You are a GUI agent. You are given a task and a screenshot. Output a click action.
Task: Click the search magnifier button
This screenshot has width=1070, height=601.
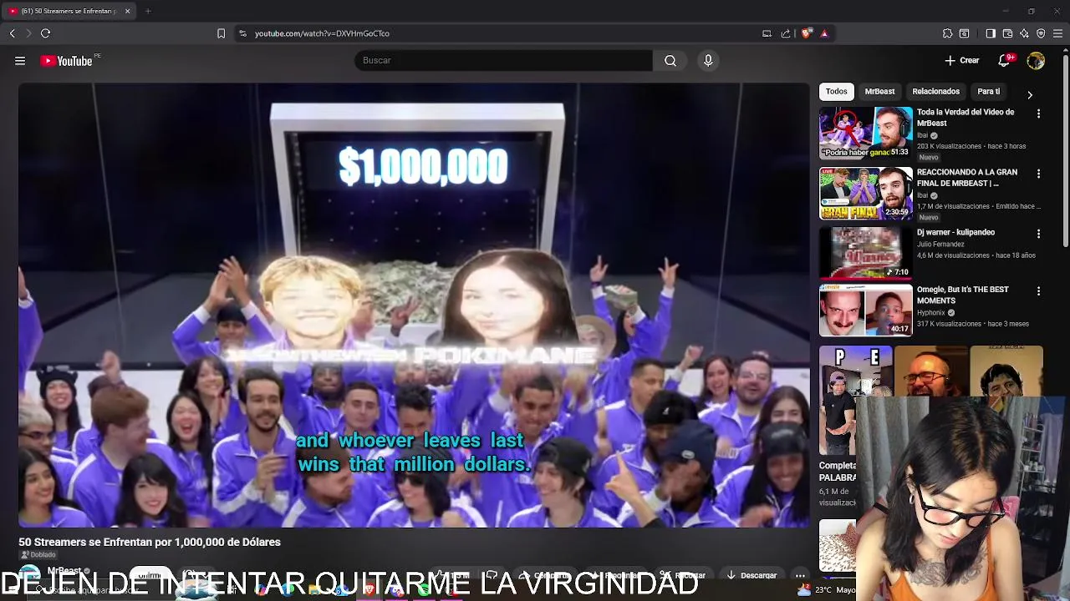670,60
